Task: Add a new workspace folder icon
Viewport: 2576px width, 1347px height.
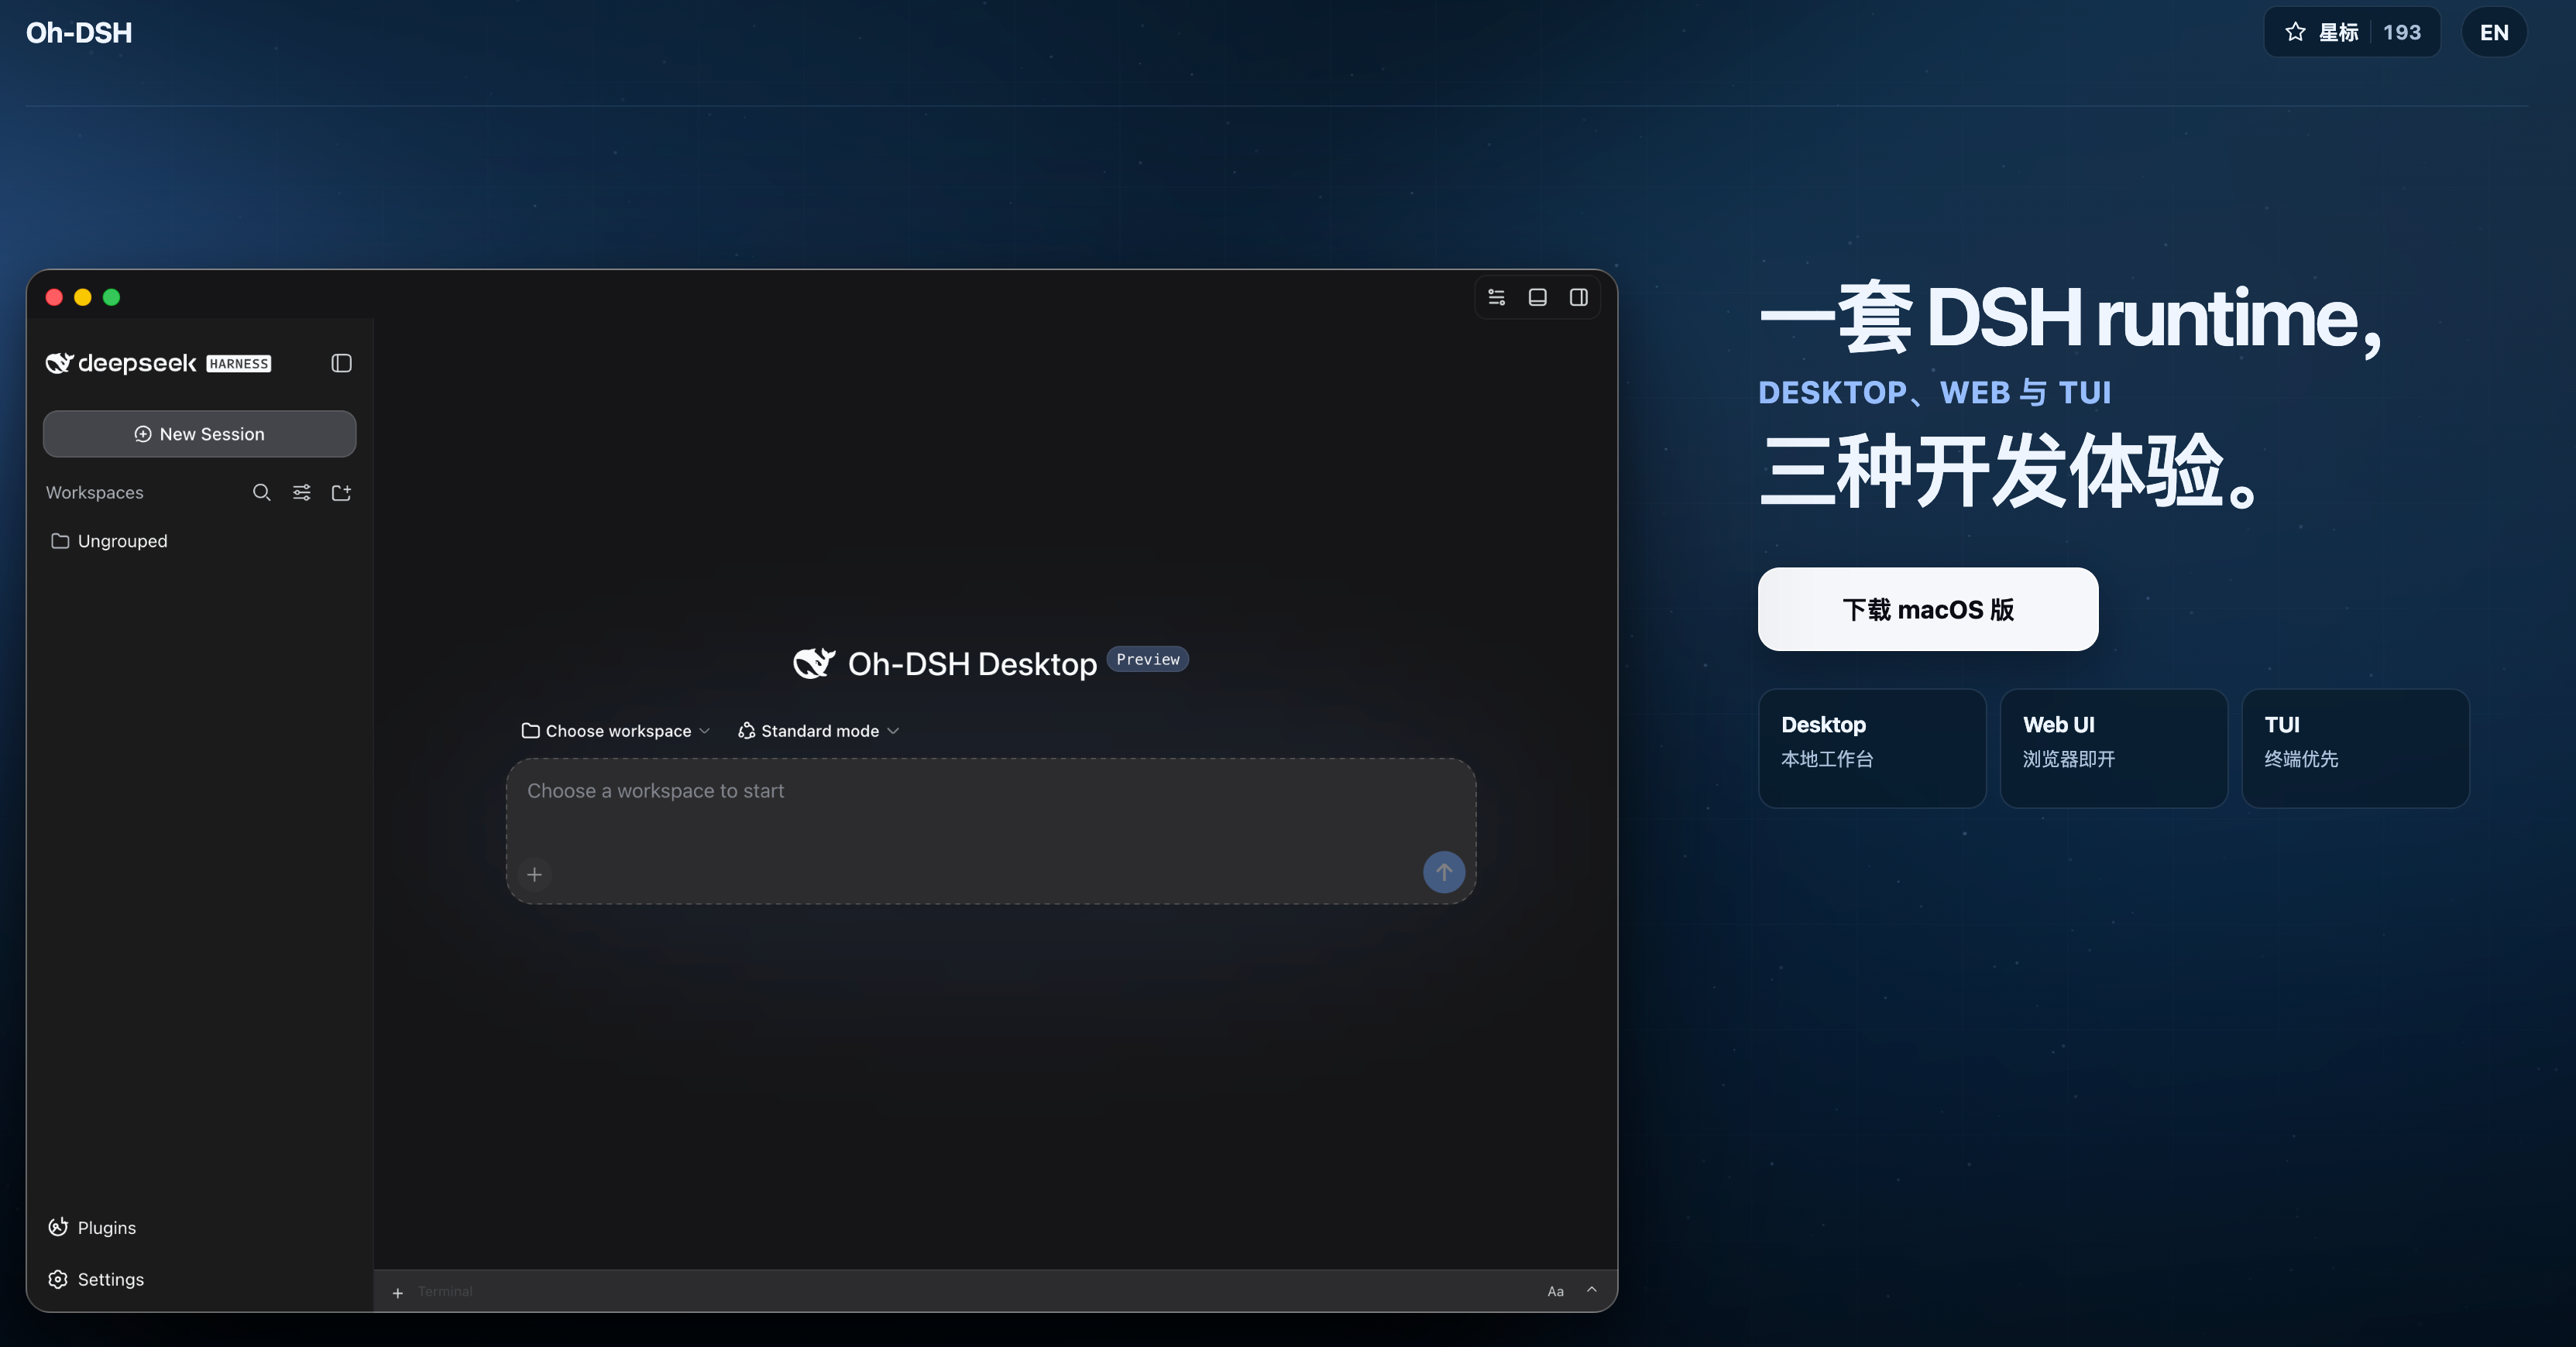Action: pyautogui.click(x=341, y=492)
